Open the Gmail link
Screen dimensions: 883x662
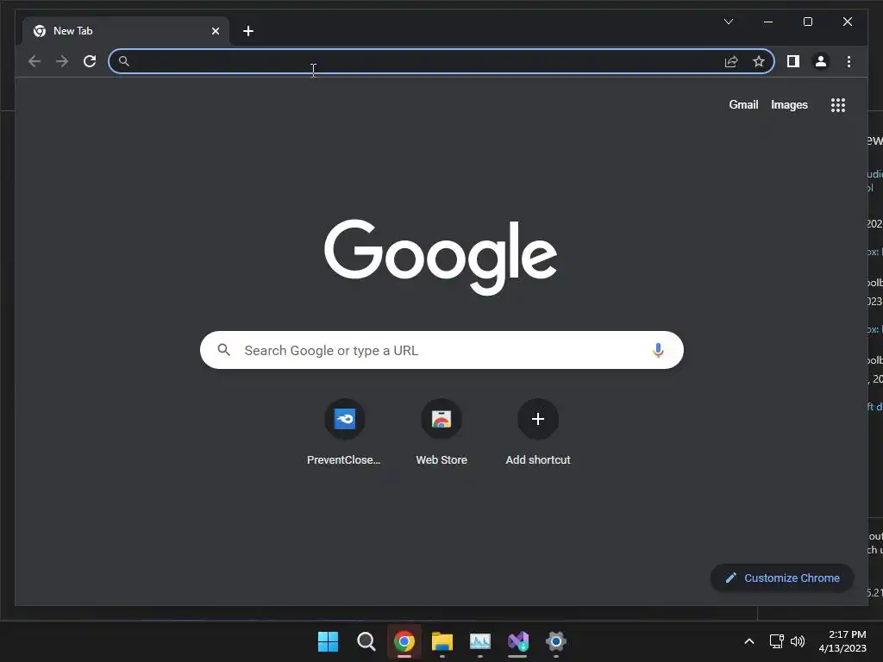[x=743, y=104]
